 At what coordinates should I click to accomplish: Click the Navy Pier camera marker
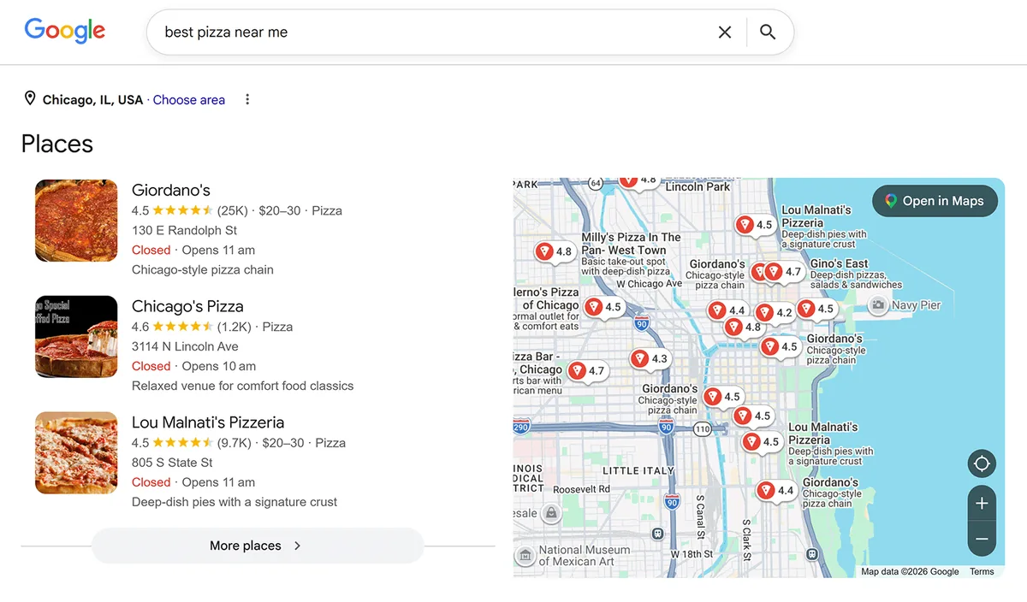[x=877, y=304]
